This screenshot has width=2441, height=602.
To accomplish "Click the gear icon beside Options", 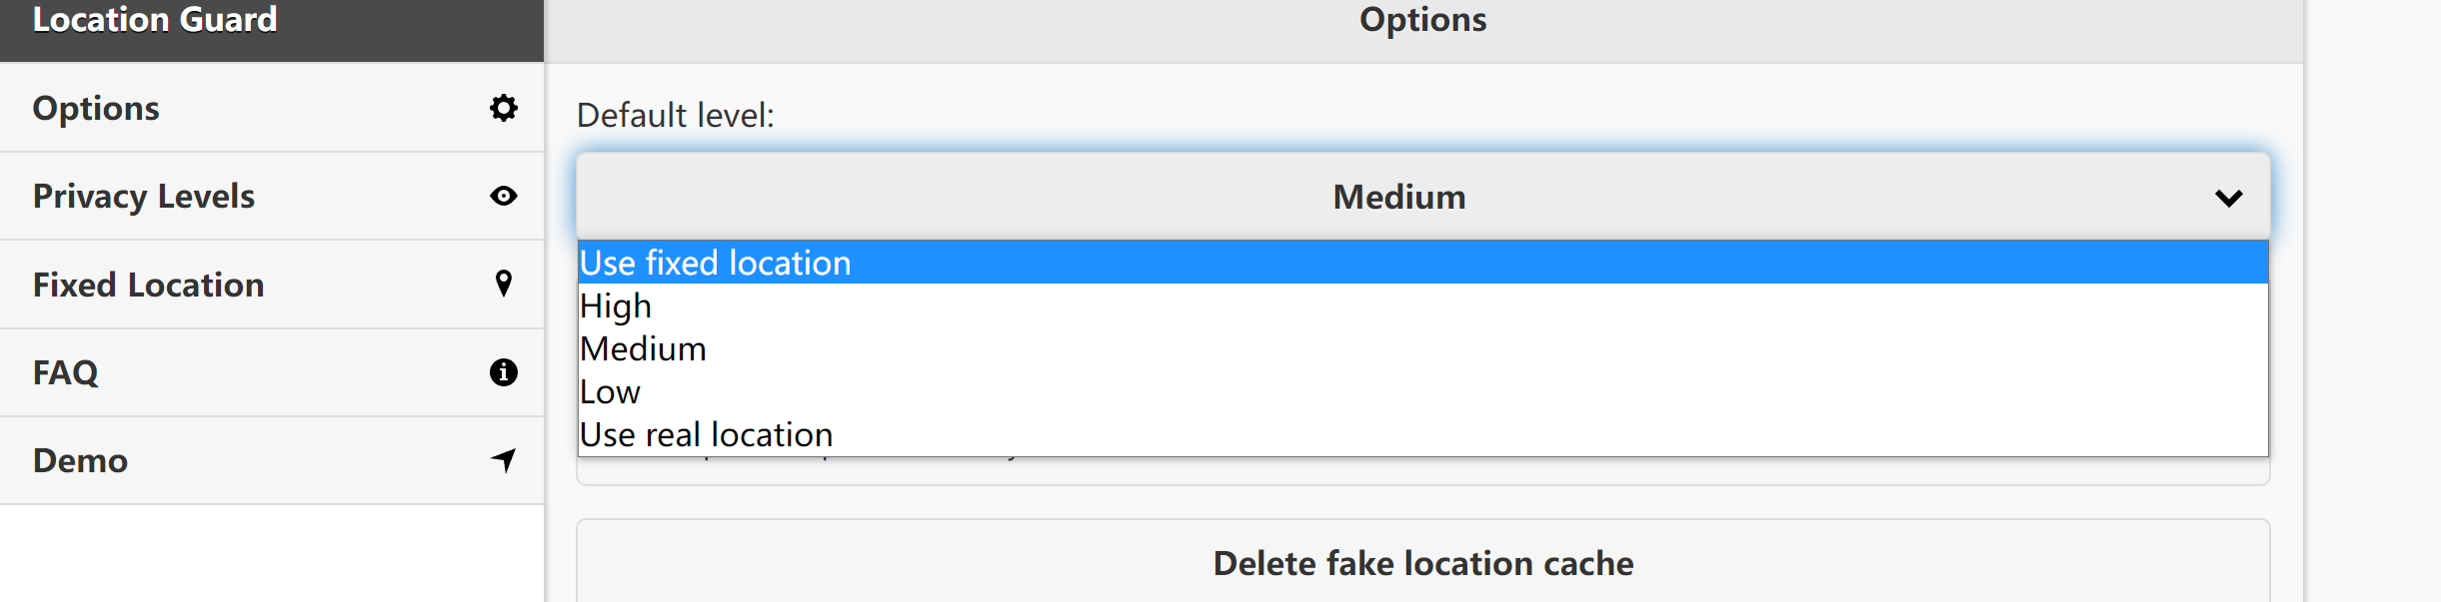I will point(504,108).
